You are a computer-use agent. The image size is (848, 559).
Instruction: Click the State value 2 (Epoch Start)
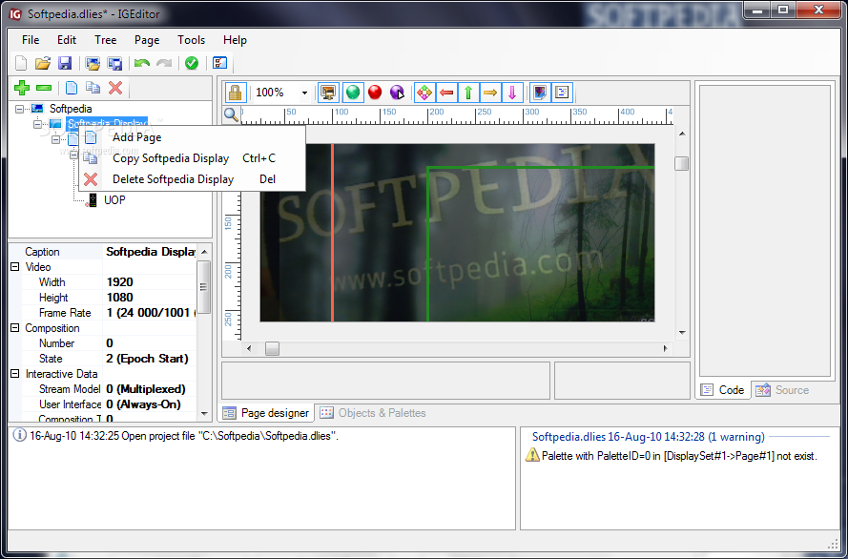click(x=150, y=359)
